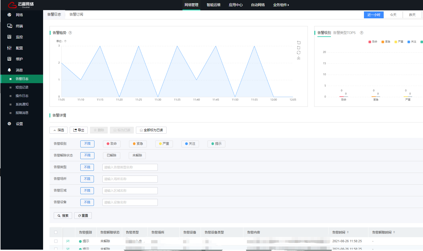The width and height of the screenshot is (423, 251).
Task: Open the 监控 section in the sidebar
Action: click(19, 37)
